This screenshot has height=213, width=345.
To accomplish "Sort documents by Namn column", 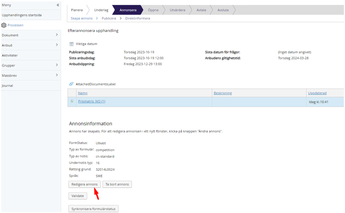I will pos(83,93).
